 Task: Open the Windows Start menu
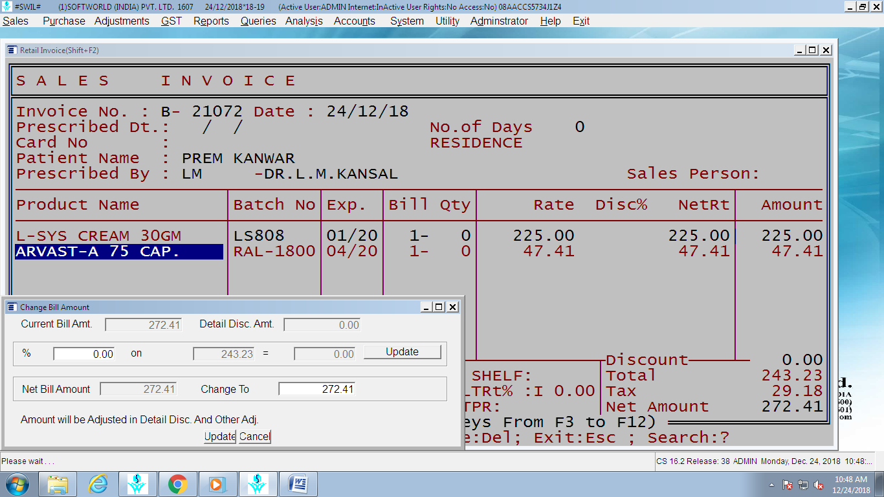[x=17, y=484]
